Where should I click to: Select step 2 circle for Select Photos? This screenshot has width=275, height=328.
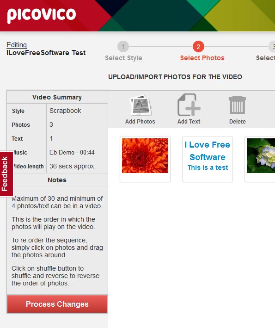(198, 46)
